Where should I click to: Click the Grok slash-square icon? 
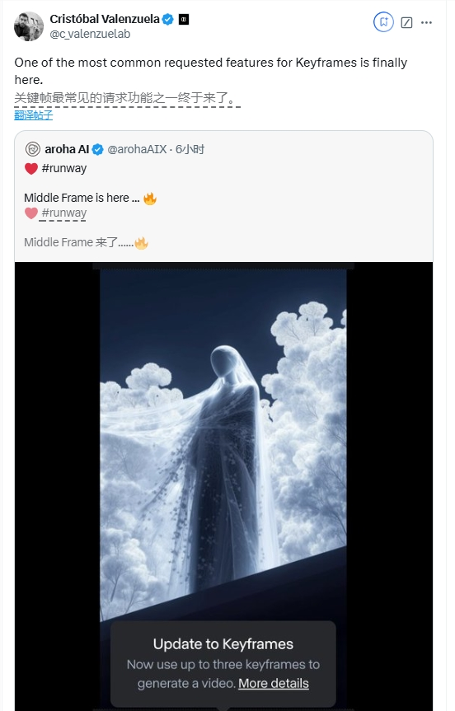[x=406, y=22]
